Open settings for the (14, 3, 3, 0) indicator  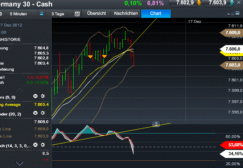[x=43, y=145]
